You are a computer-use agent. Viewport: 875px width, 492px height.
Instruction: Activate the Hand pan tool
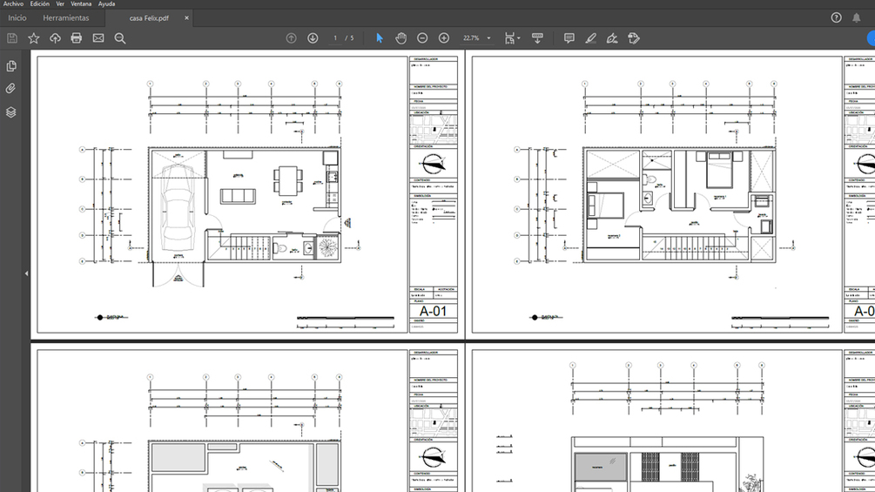(400, 38)
